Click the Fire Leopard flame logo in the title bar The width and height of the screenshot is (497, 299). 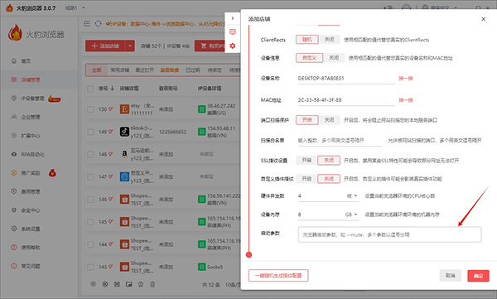click(9, 8)
